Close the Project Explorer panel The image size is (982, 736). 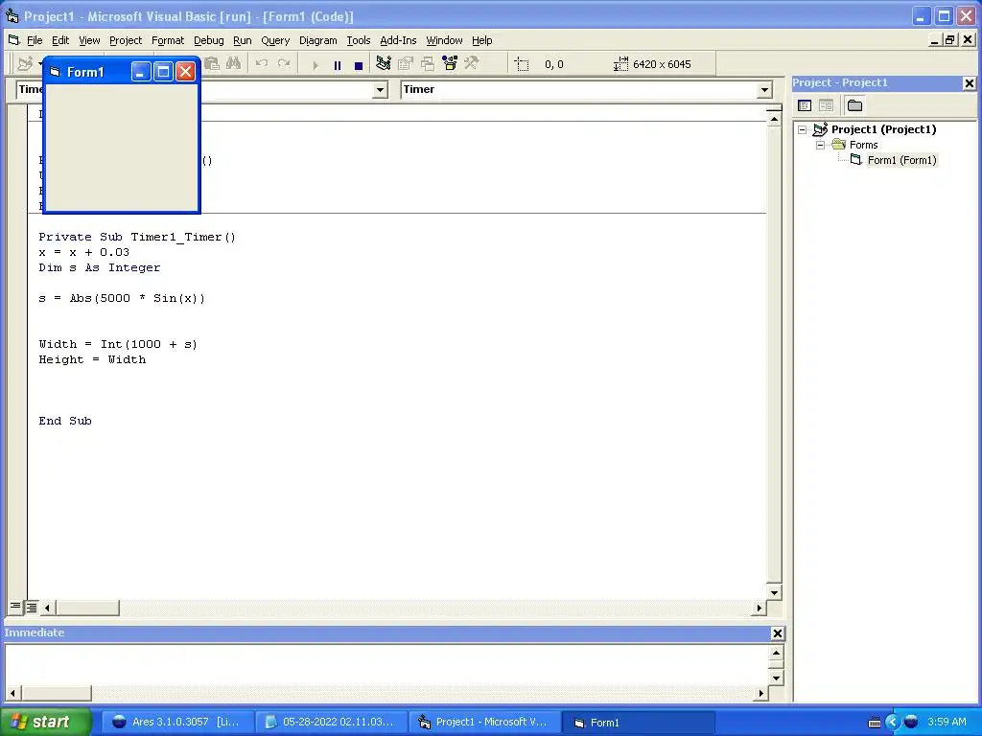[x=969, y=83]
